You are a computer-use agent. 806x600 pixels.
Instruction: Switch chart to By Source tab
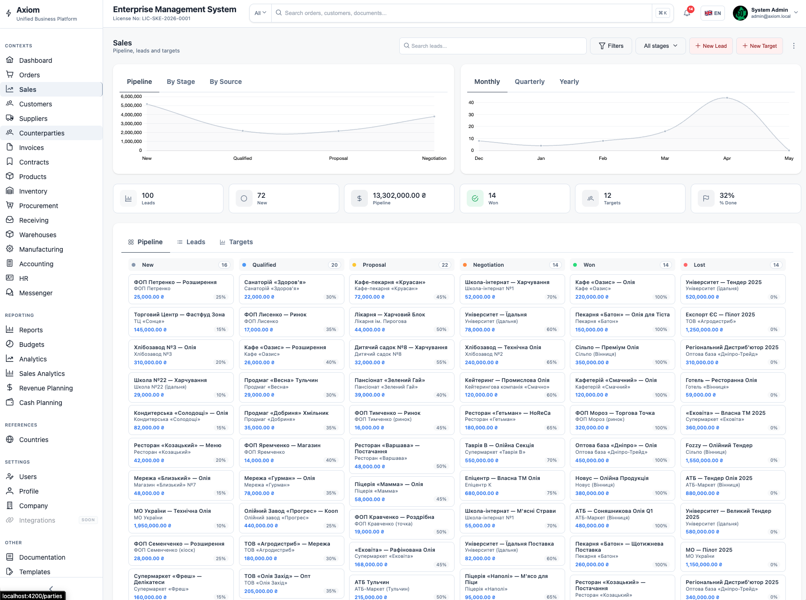click(x=226, y=82)
